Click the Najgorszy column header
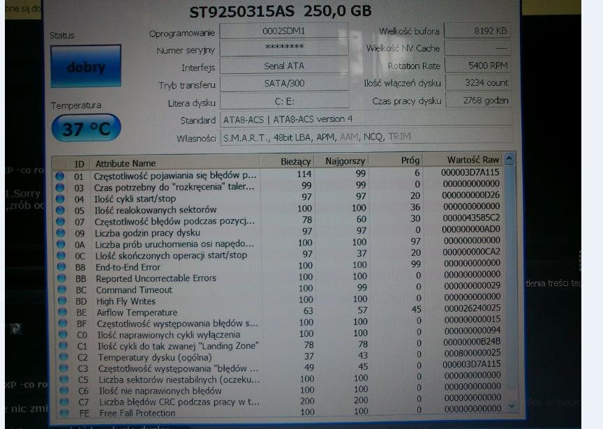The width and height of the screenshot is (603, 429). (x=341, y=160)
